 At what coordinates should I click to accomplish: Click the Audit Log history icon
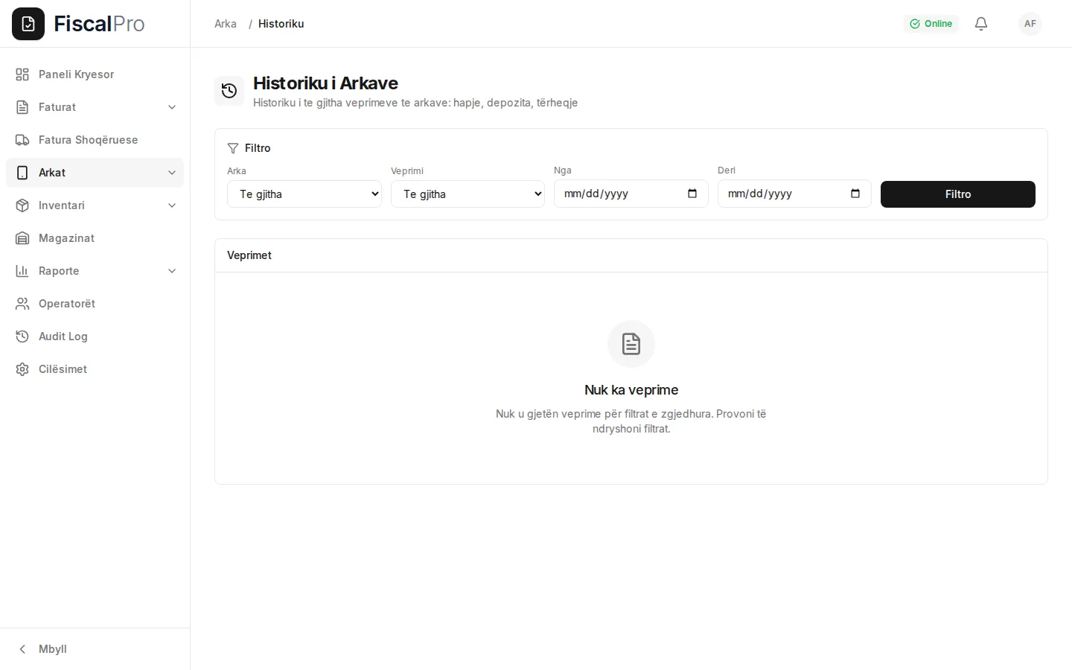(x=22, y=336)
